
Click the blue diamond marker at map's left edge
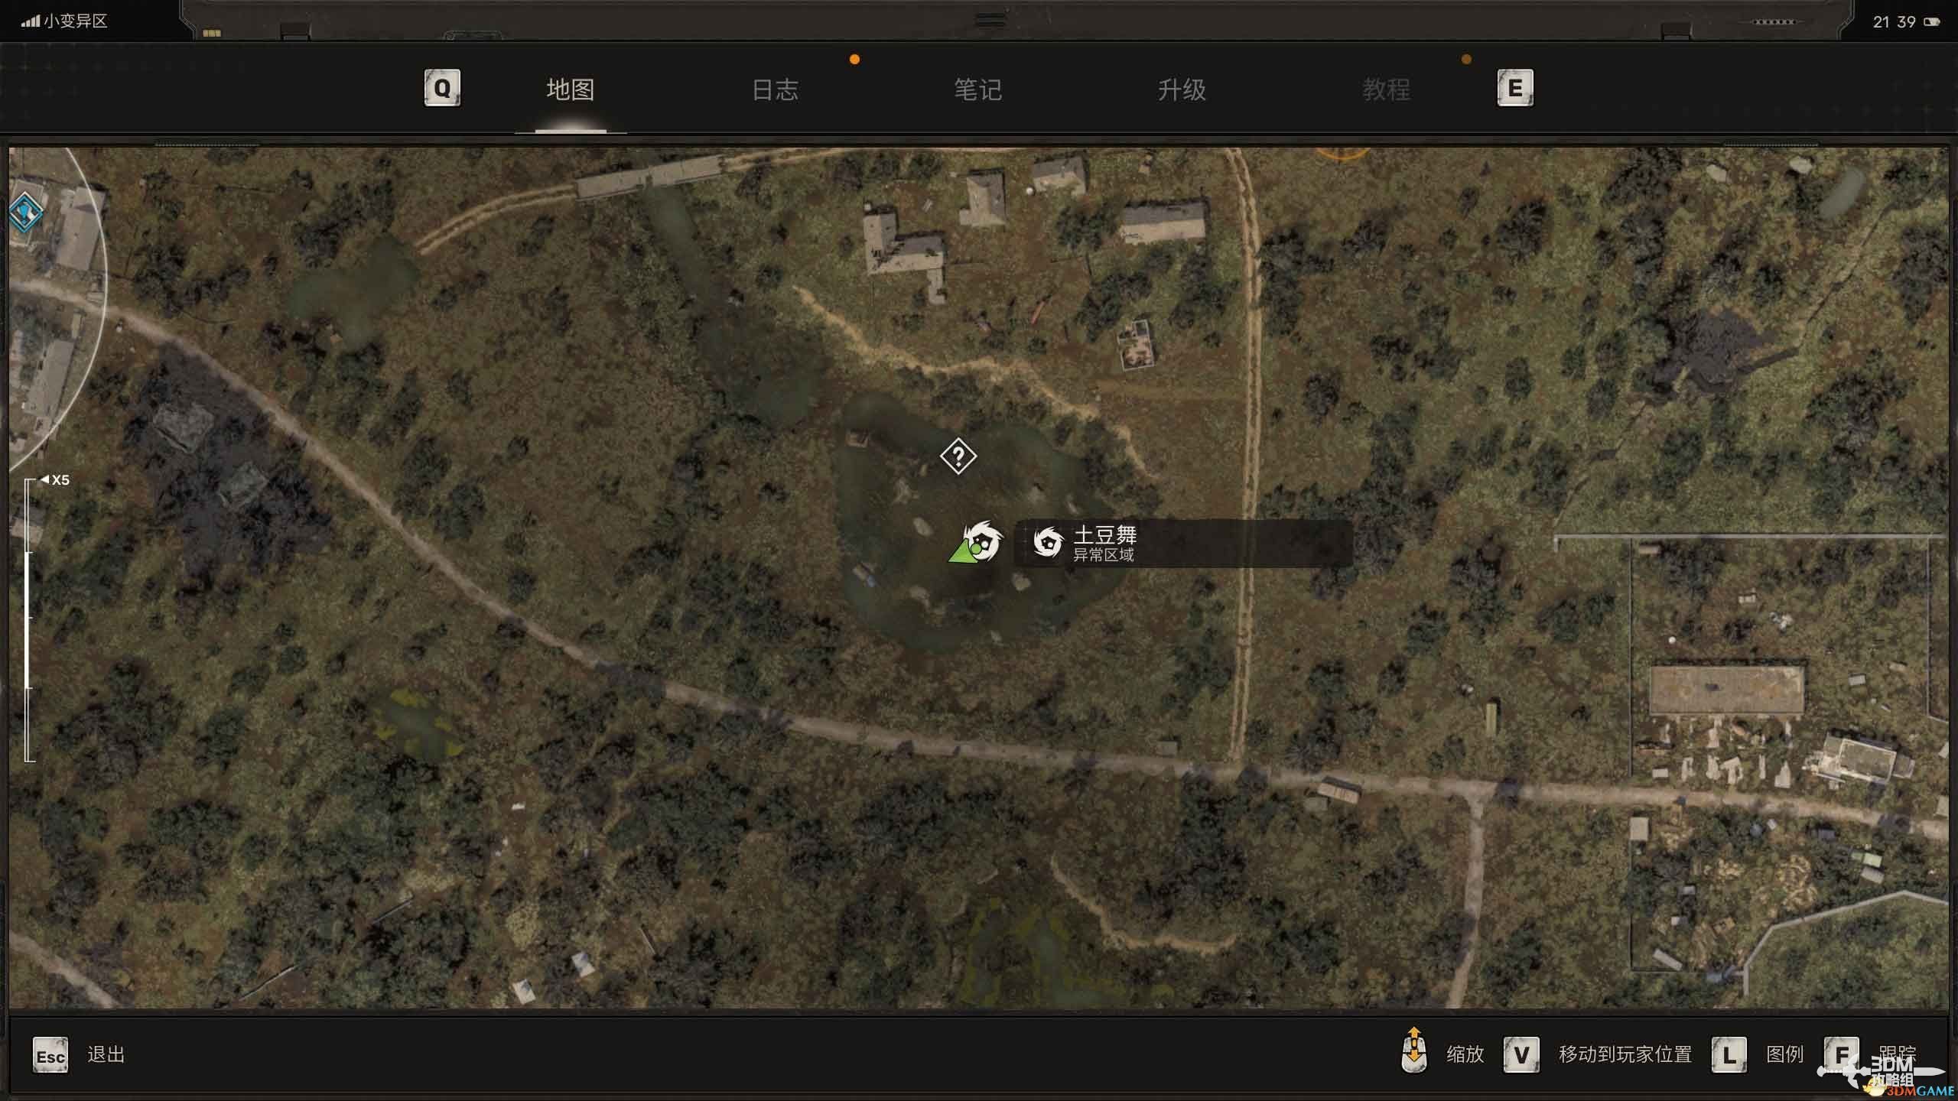click(x=25, y=211)
